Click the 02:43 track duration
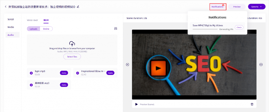269x112 pixels. point(84,75)
